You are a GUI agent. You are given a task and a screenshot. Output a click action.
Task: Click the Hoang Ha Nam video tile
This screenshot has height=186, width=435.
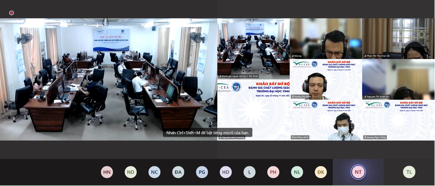pos(326,79)
